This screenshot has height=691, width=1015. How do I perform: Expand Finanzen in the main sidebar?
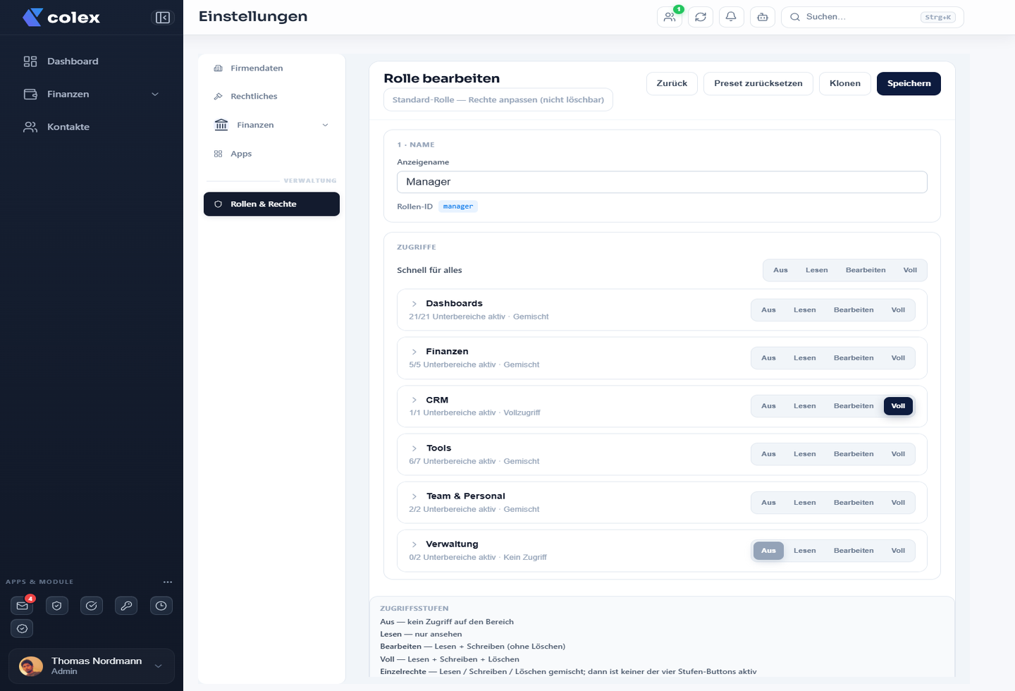tap(92, 94)
